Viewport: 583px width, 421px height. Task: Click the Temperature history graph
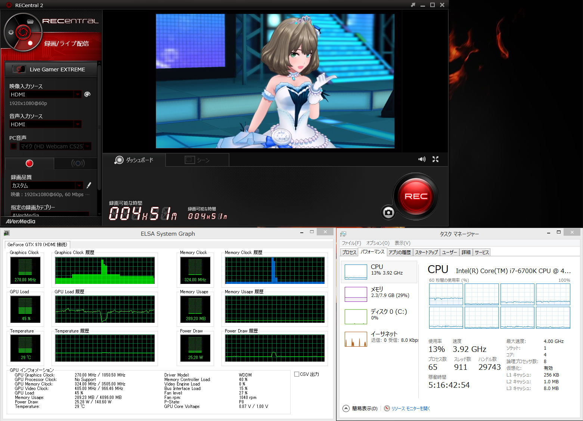(105, 348)
